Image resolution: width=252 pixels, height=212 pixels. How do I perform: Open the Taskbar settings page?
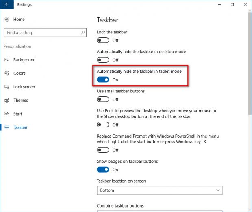tap(20, 127)
